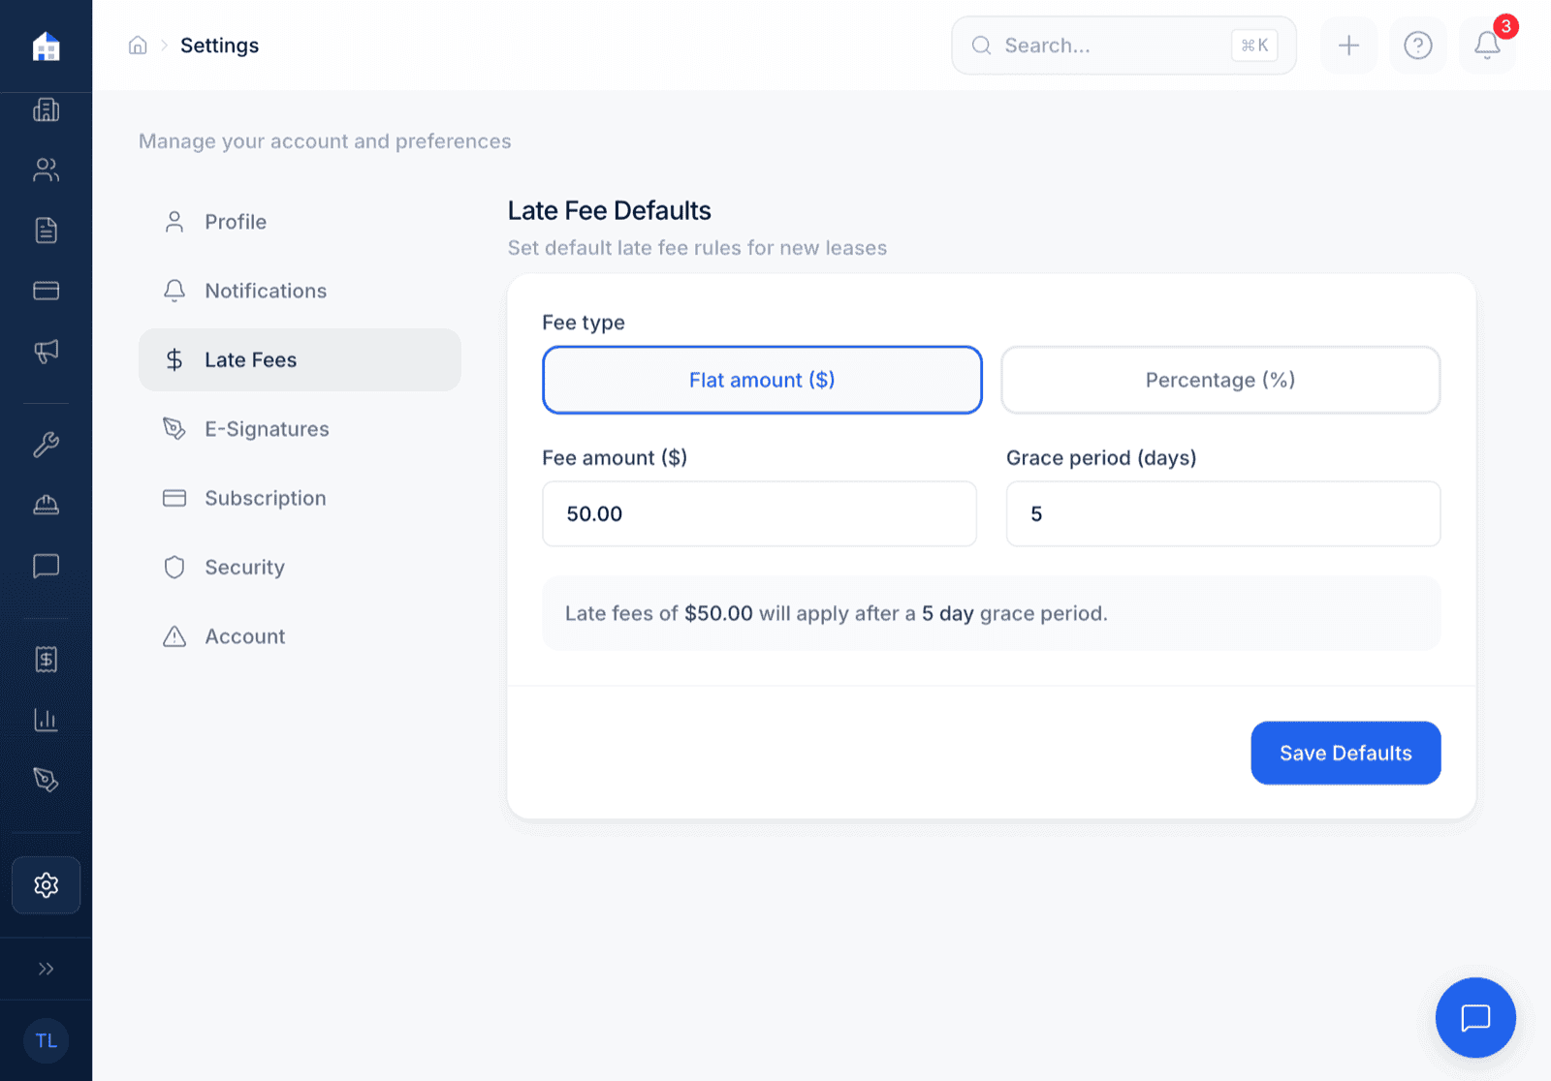Click the notifications bell with badge 3
This screenshot has width=1551, height=1081.
(1486, 45)
